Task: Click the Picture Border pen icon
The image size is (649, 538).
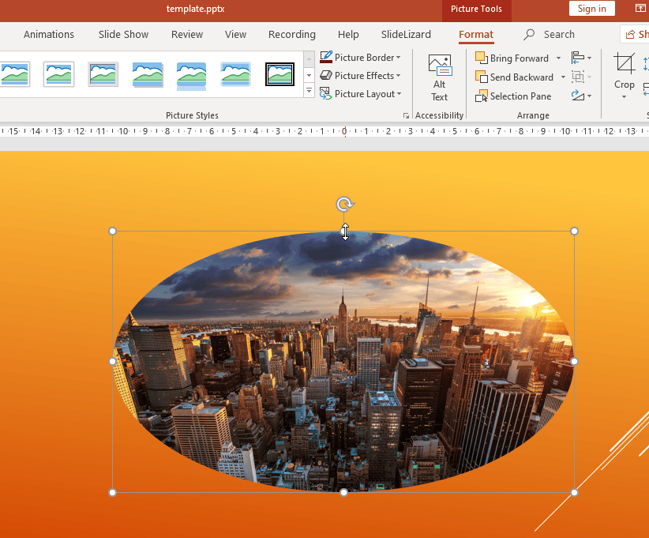Action: click(326, 57)
